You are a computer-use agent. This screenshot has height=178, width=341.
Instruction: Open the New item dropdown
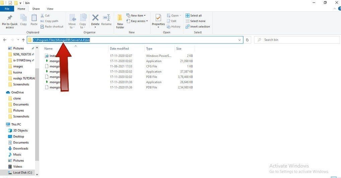pyautogui.click(x=136, y=16)
